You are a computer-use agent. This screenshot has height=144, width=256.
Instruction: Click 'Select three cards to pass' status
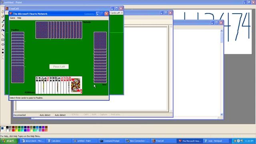26,98
